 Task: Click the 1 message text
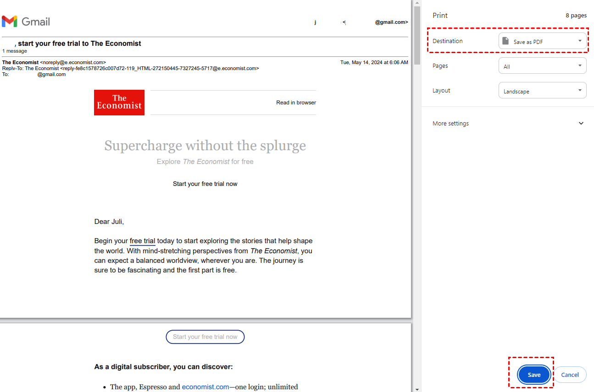point(15,51)
